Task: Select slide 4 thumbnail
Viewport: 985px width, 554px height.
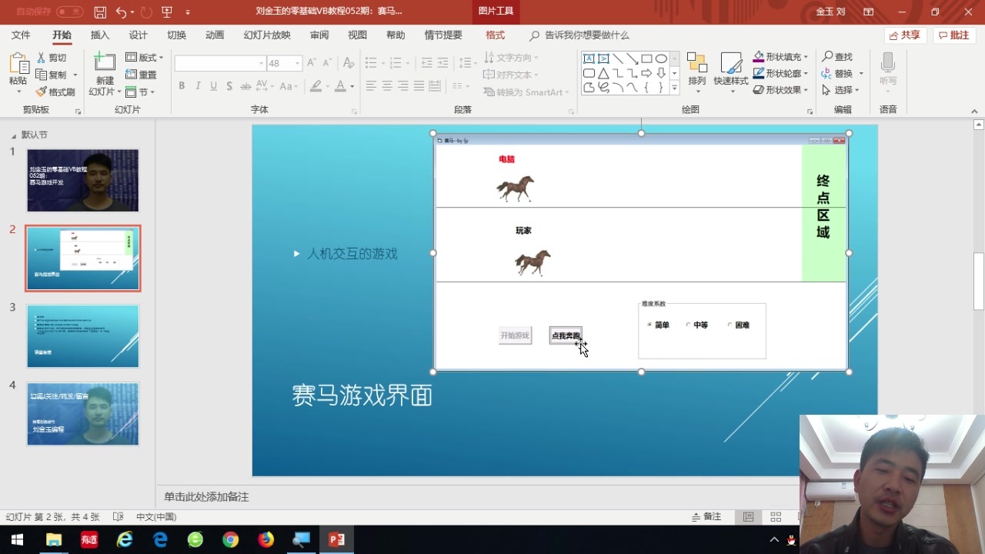Action: 83,414
